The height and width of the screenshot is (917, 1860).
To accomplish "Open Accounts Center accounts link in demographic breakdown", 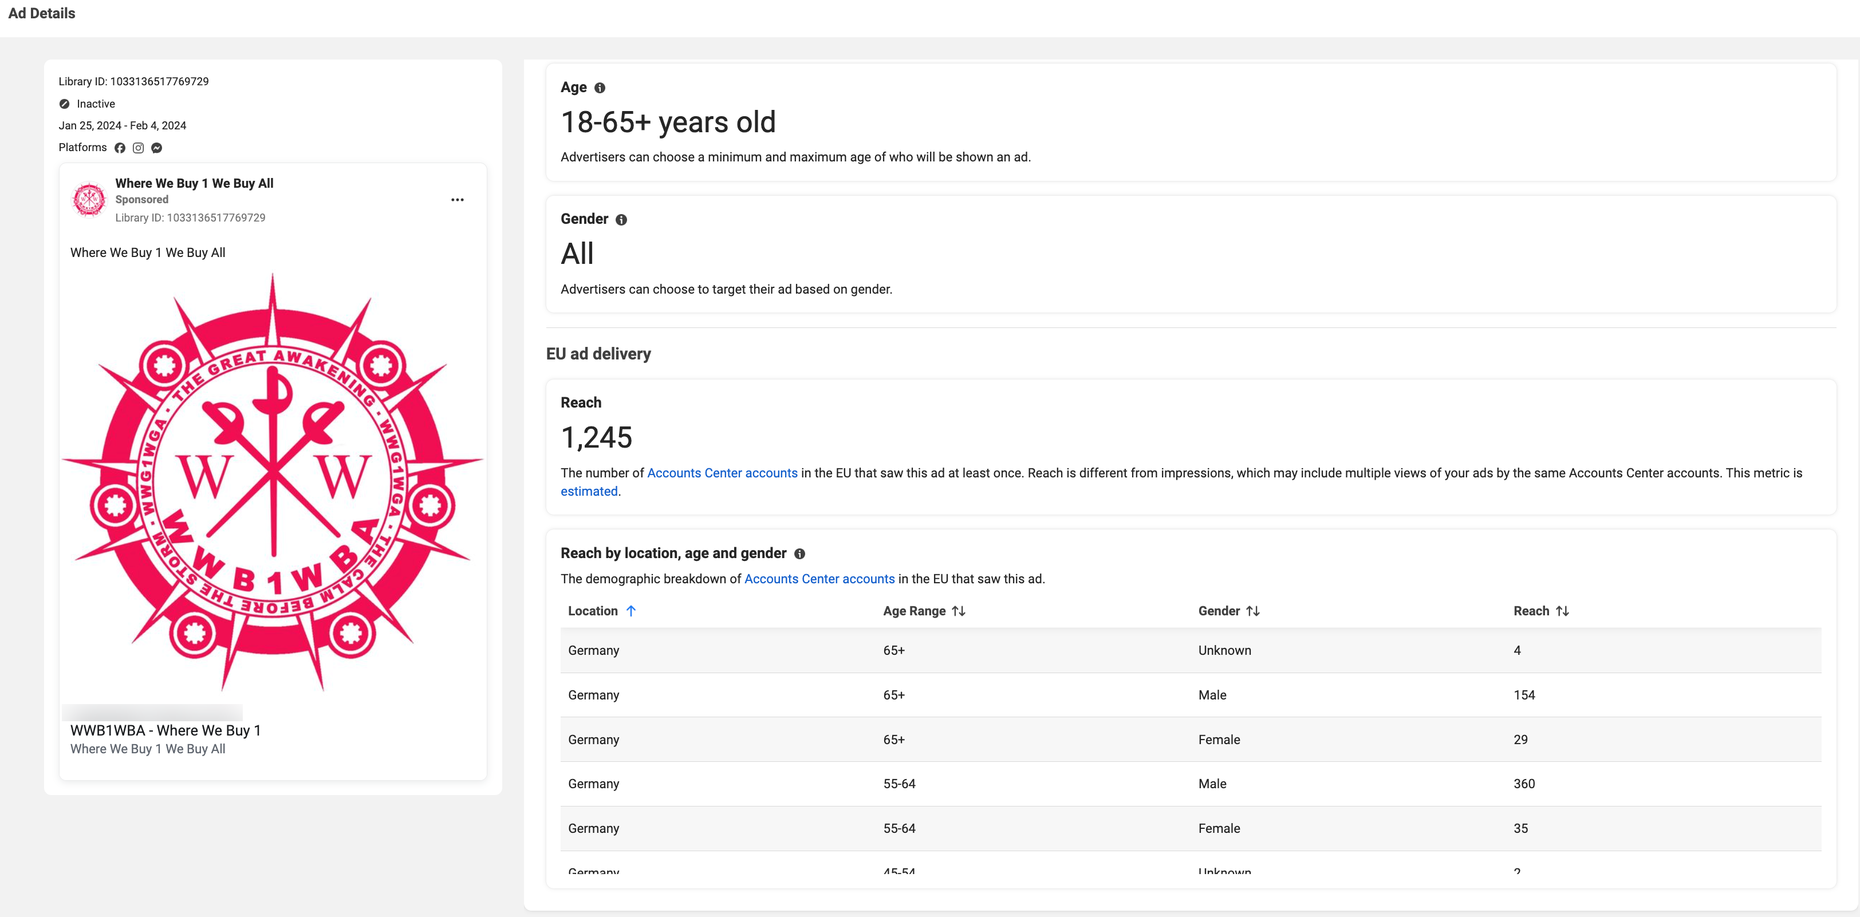I will point(819,579).
